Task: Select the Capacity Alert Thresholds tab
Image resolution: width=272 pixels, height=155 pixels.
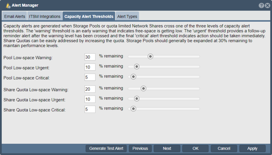Action: pos(89,16)
